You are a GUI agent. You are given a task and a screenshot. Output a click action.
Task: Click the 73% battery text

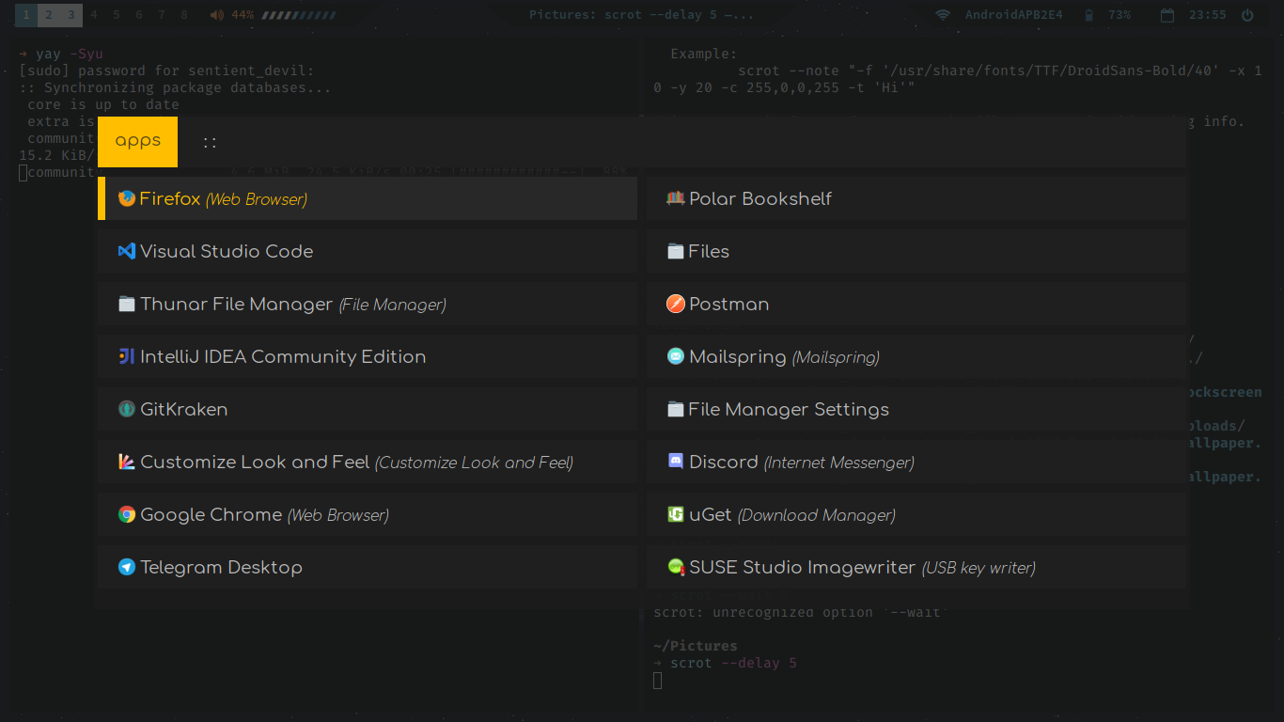1120,15
